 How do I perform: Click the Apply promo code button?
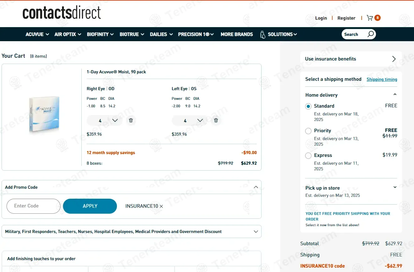[90, 206]
